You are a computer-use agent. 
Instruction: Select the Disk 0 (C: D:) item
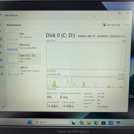click(24, 59)
